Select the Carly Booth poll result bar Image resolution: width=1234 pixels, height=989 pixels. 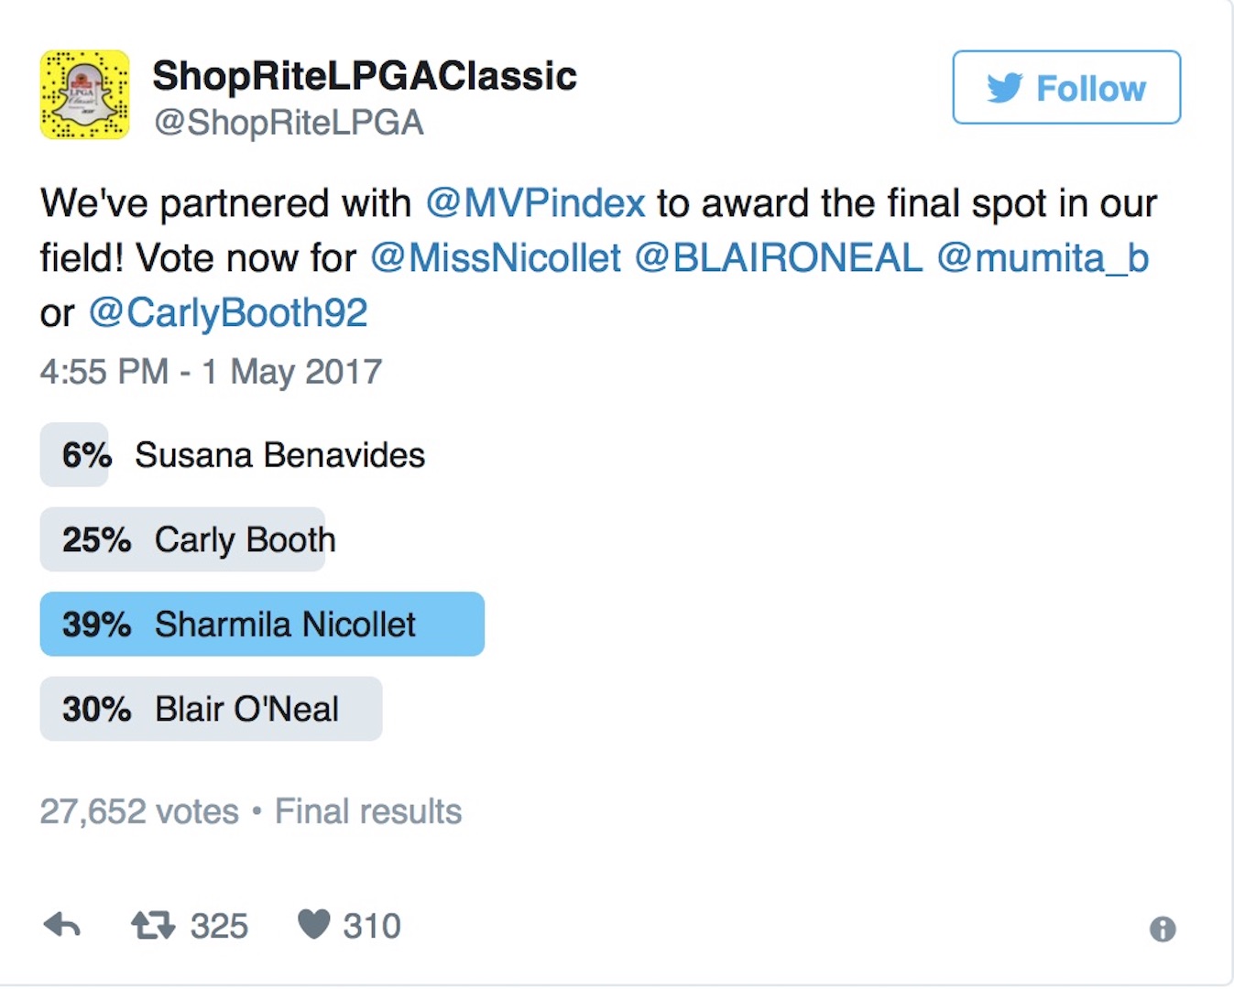[x=183, y=539]
